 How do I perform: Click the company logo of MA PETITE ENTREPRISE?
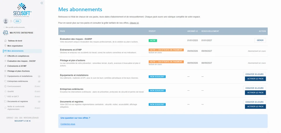coord(6,33)
